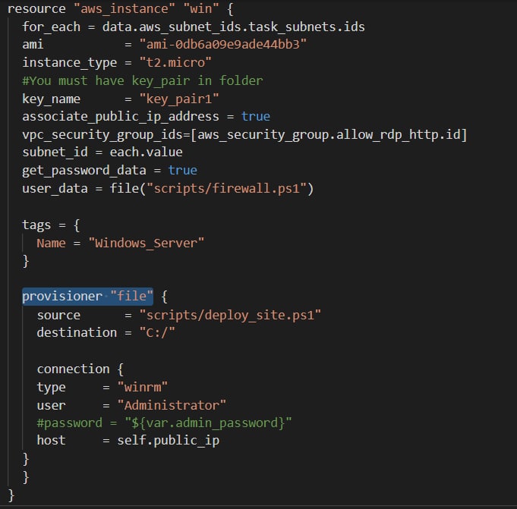Click the true value of get_password_data
This screenshot has height=509, width=517.
point(182,171)
